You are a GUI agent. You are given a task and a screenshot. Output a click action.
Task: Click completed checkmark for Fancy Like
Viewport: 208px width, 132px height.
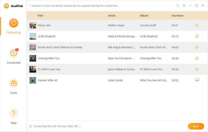click(197, 25)
